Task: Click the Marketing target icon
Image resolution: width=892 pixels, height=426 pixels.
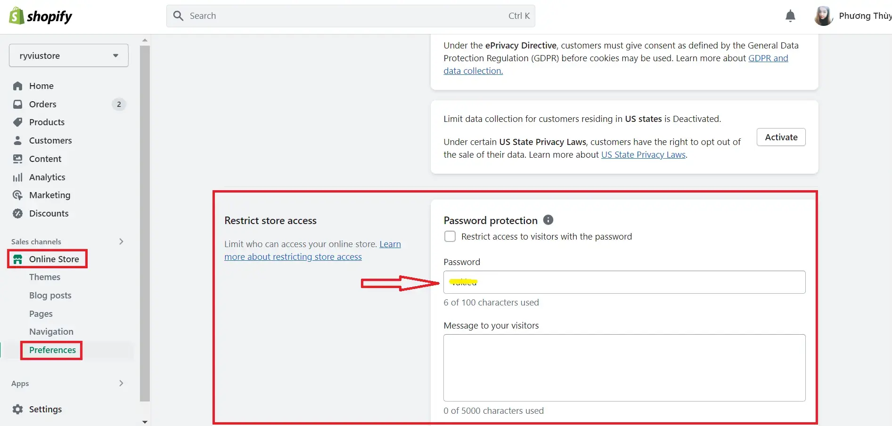Action: click(18, 195)
